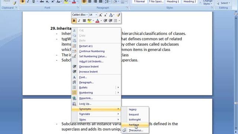238x134 pixels.
Task: Click the Change Case Aa icon
Action: coord(58,1)
